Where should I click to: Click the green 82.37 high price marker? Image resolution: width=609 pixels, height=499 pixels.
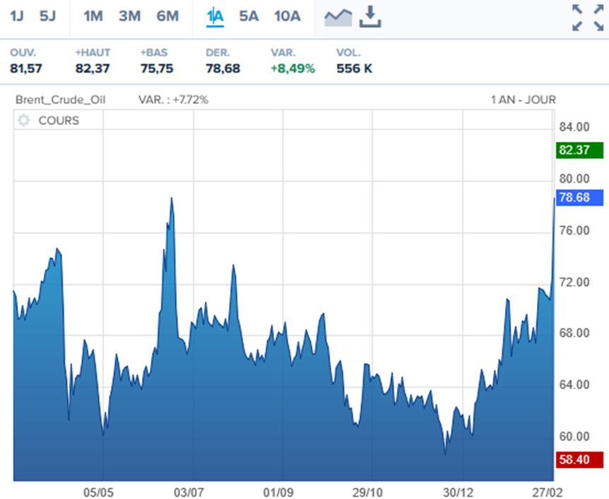(x=579, y=150)
